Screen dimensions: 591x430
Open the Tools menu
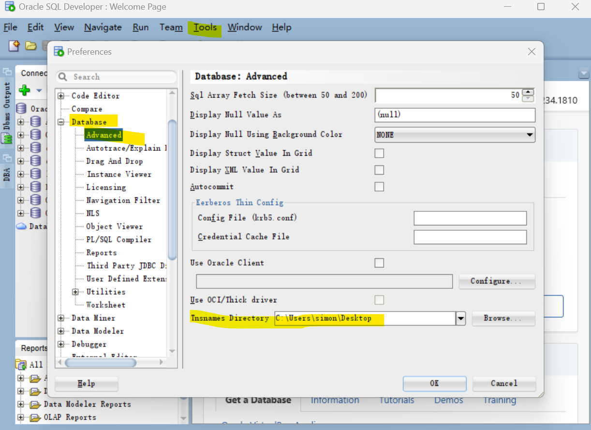[205, 28]
